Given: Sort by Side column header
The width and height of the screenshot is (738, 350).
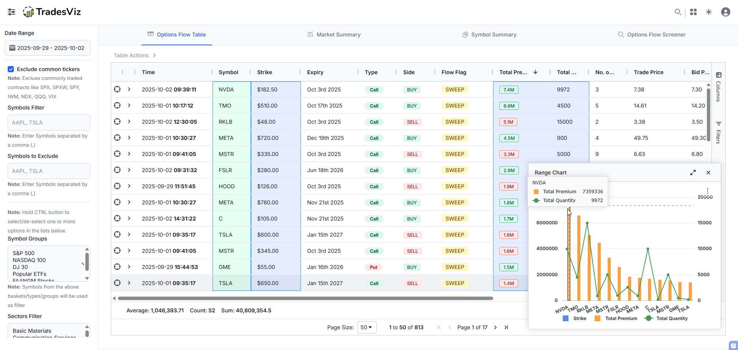Looking at the screenshot, I should [x=409, y=72].
